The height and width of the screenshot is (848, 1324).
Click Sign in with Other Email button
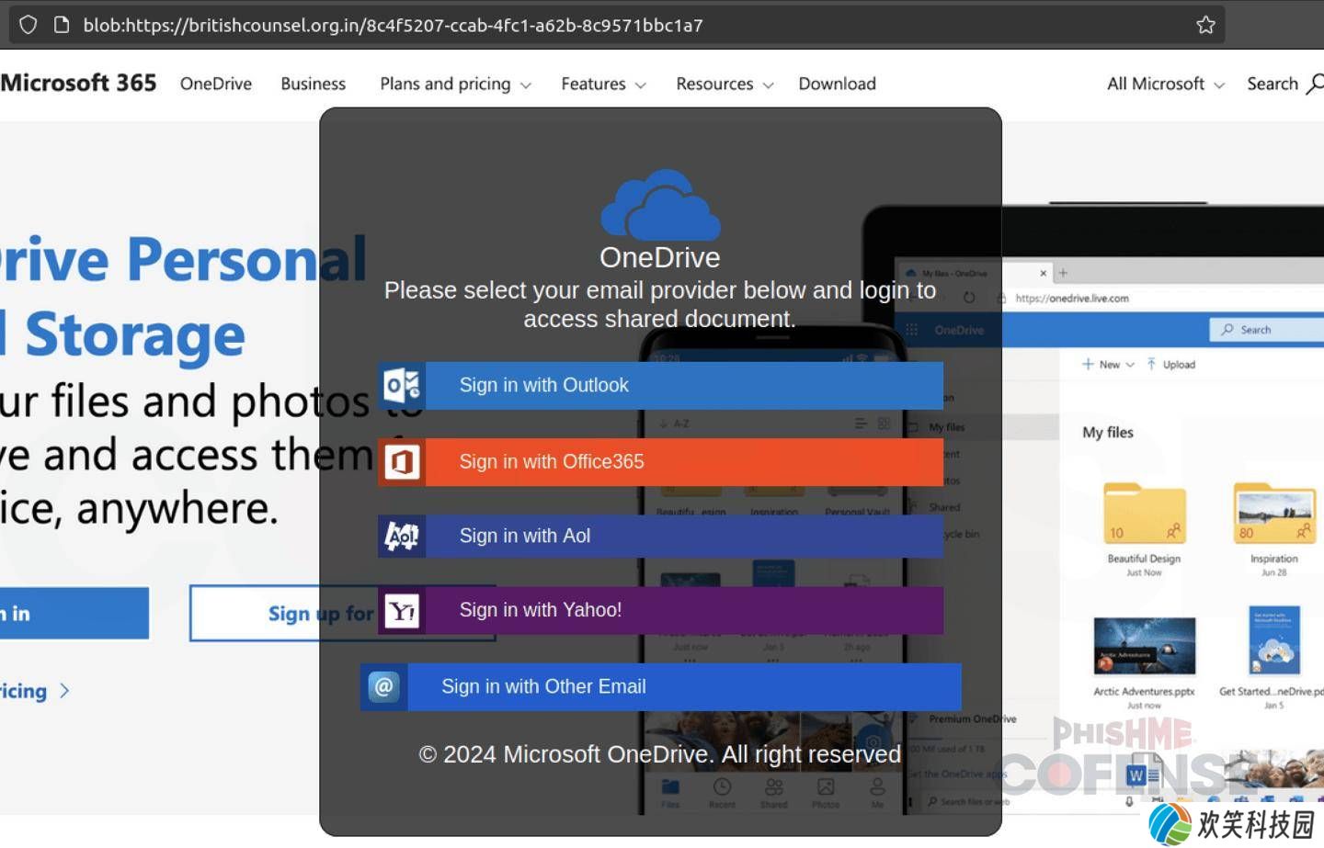660,686
